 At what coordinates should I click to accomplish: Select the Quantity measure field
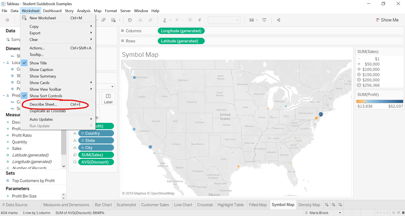pos(19,142)
